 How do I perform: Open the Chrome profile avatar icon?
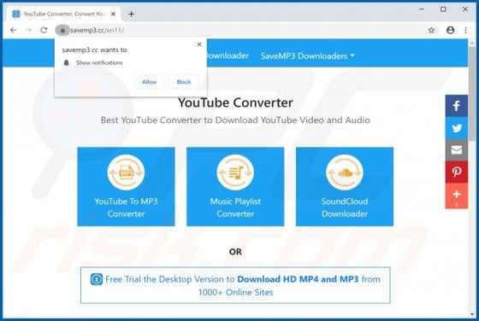(450, 30)
